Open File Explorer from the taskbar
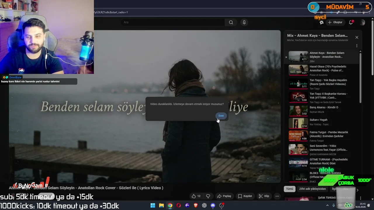 (161, 205)
